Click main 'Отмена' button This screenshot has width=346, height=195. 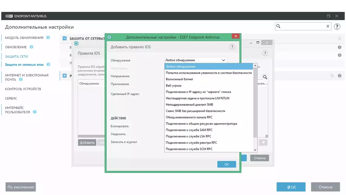tap(326, 187)
